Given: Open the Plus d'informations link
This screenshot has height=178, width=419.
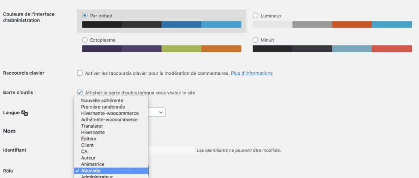Looking at the screenshot, I should click(x=251, y=73).
